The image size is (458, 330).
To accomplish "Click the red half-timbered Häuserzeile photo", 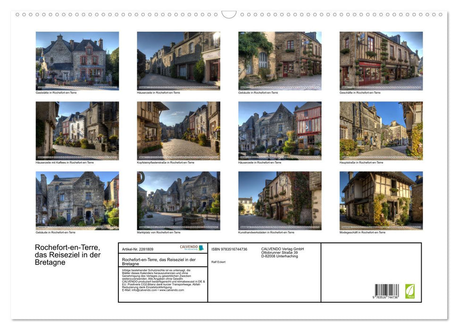I will tap(280, 131).
